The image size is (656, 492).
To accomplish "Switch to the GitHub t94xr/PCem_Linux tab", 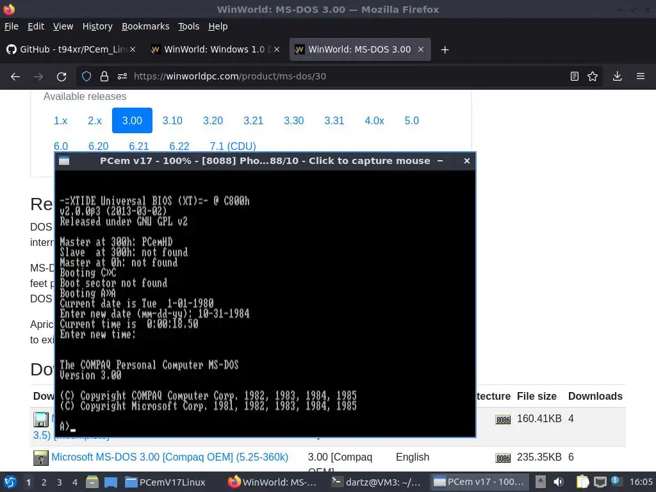I will pos(71,49).
